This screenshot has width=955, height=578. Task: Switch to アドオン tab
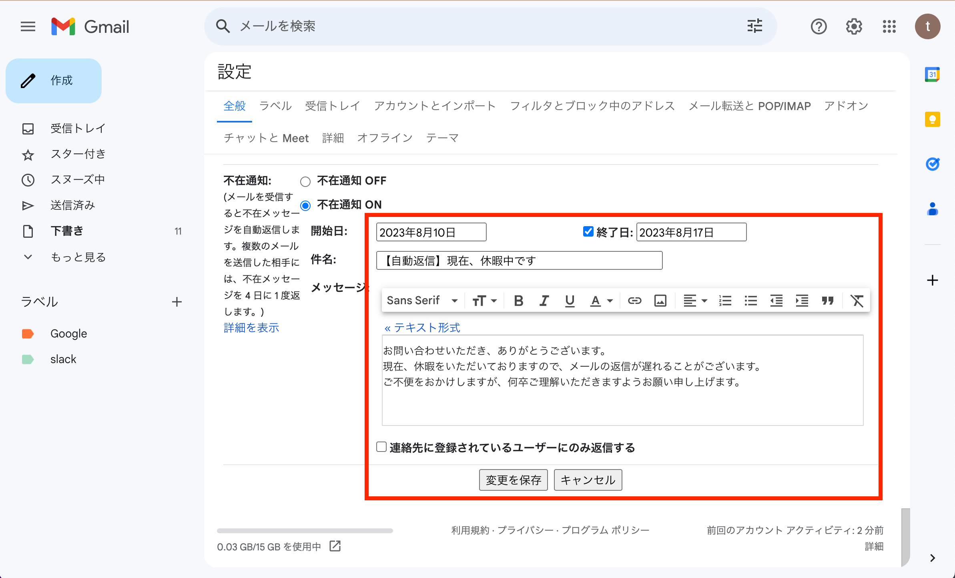point(846,106)
